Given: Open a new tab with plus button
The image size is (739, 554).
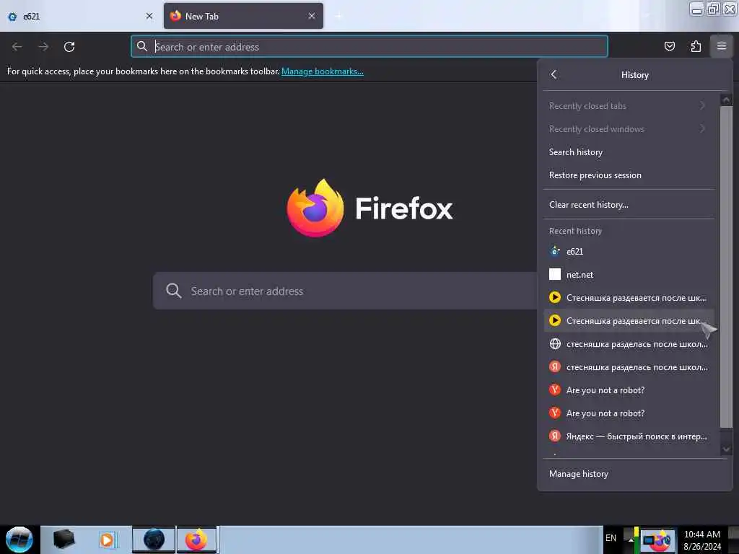Looking at the screenshot, I should coord(338,16).
